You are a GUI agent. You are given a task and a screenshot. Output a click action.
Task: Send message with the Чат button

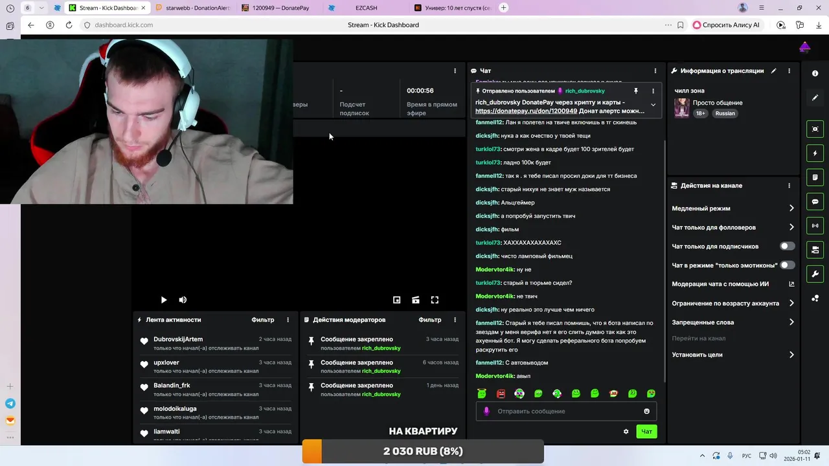pos(646,432)
